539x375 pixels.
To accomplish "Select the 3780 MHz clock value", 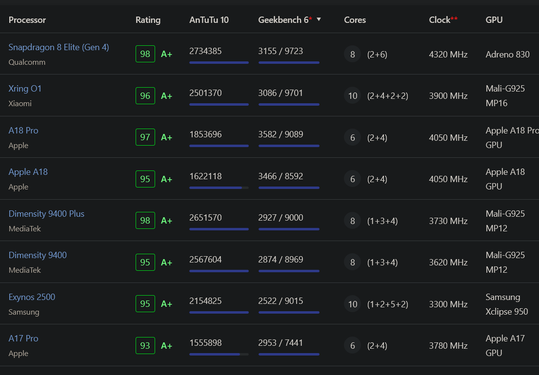I will pyautogui.click(x=448, y=346).
